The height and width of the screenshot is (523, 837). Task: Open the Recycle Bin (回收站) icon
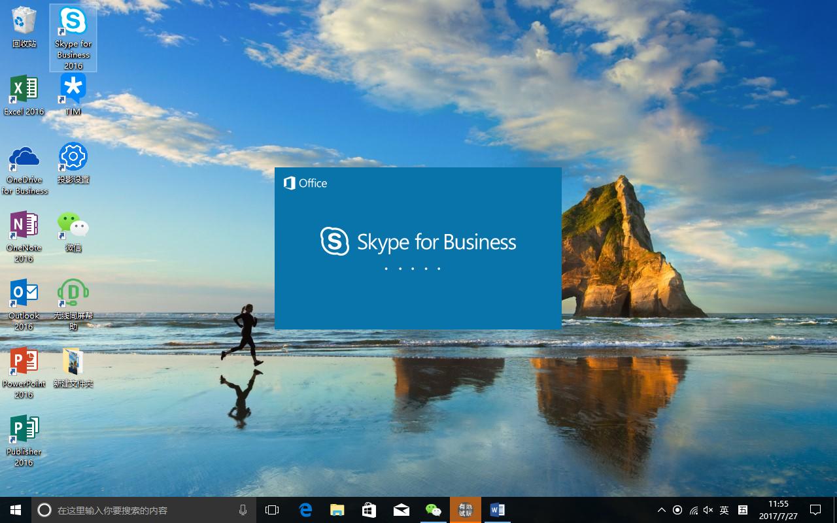pos(24,22)
